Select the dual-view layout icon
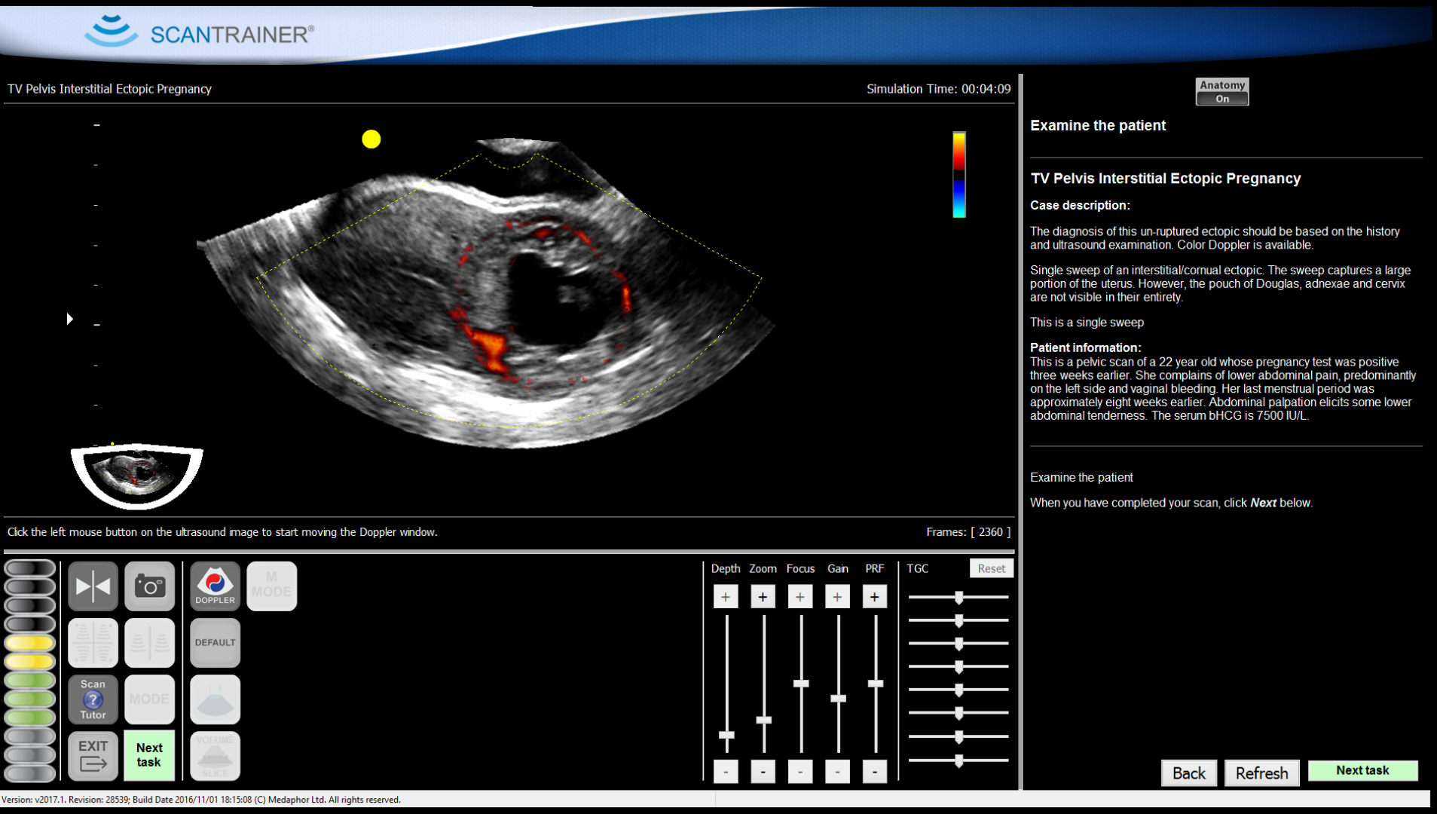Image resolution: width=1437 pixels, height=814 pixels. pyautogui.click(x=149, y=643)
